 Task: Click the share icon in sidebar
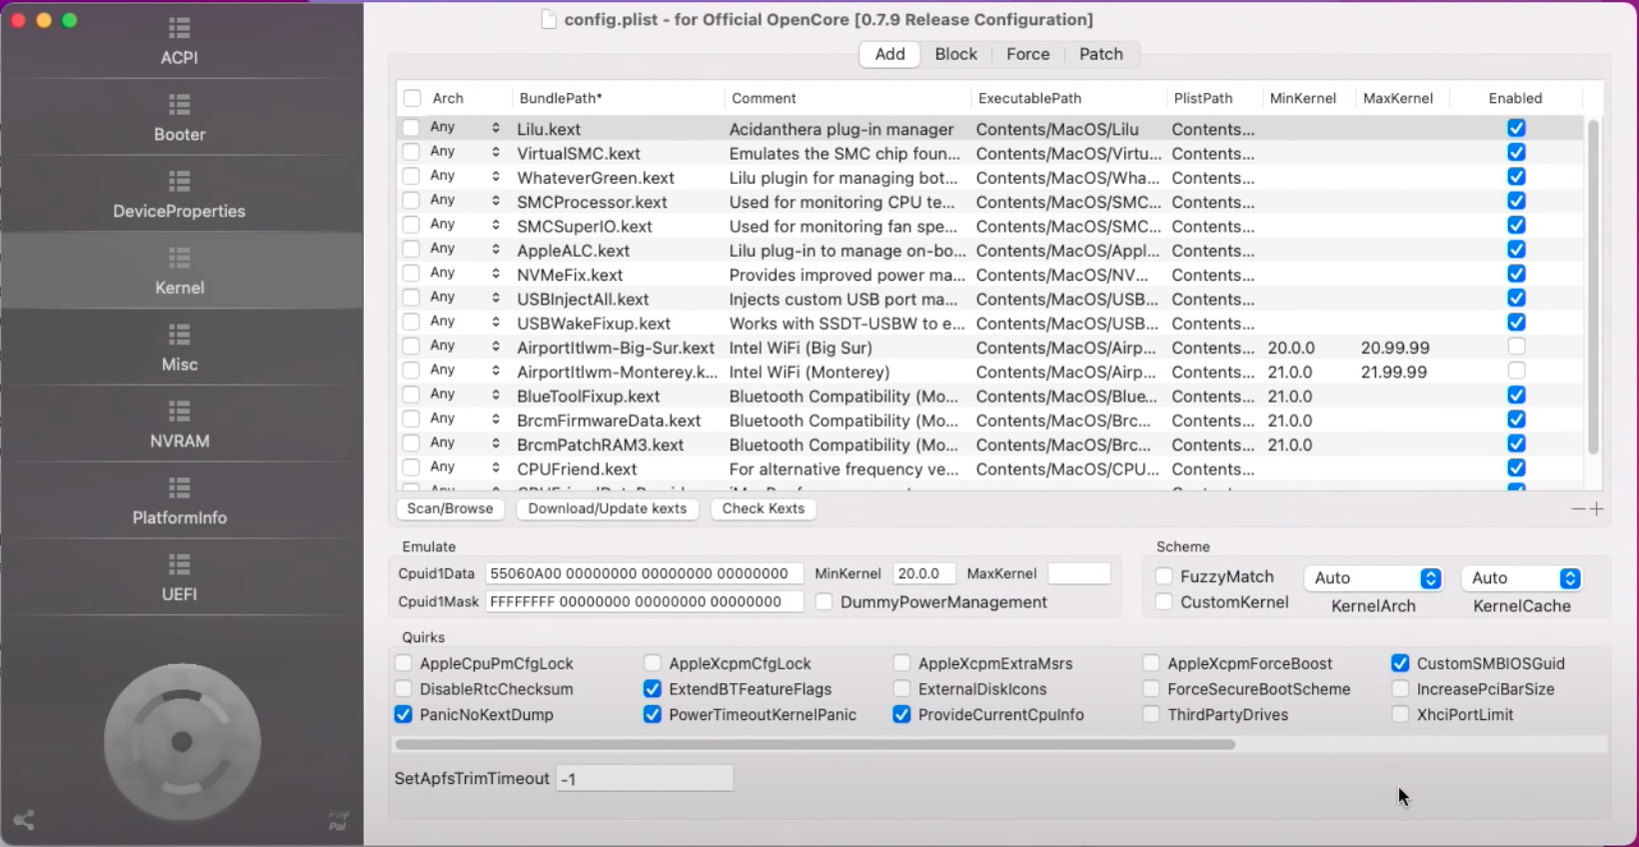(24, 820)
